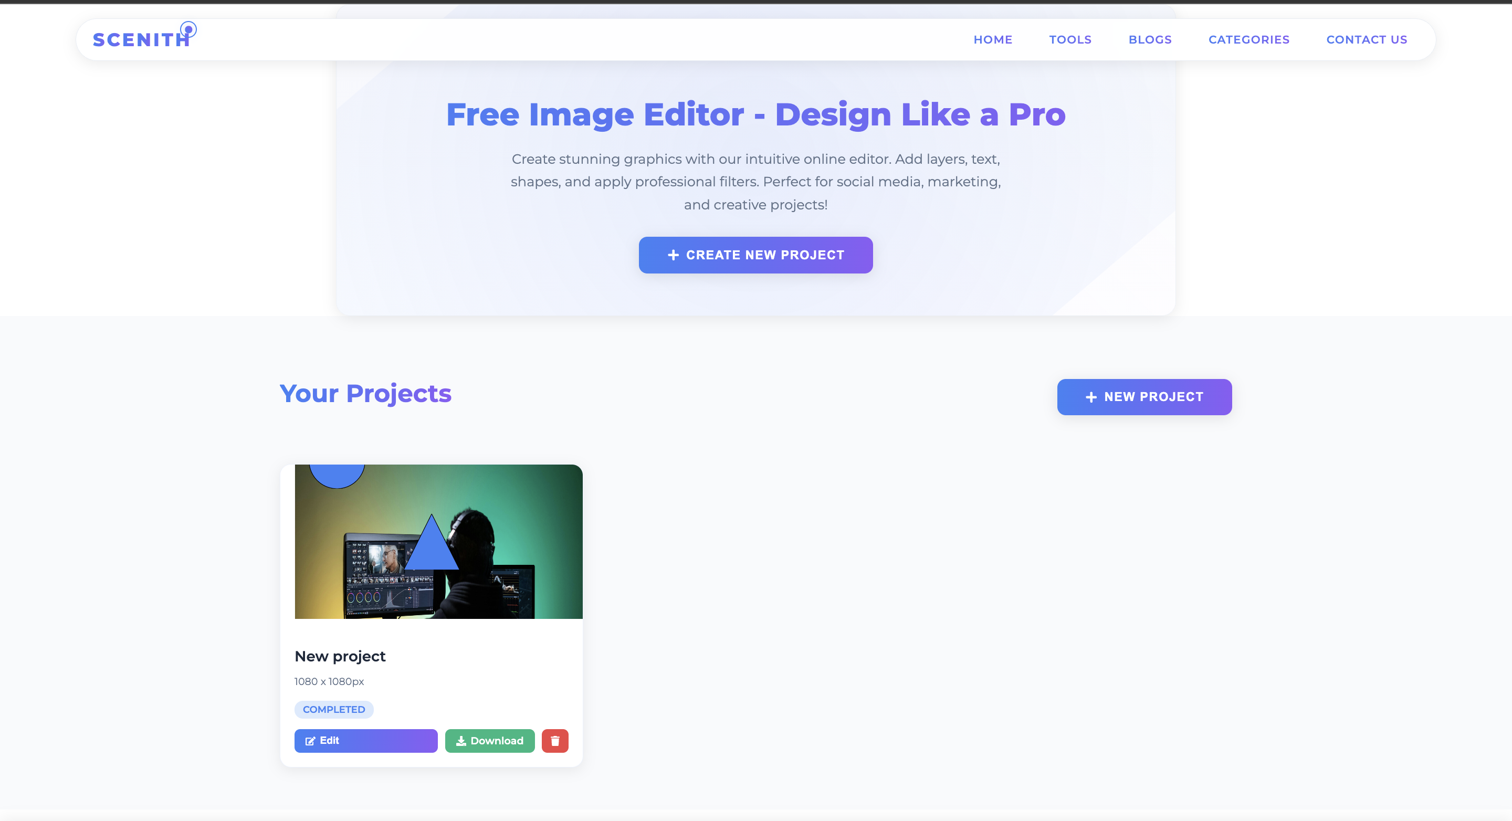Go to Blogs in navigation

point(1149,39)
